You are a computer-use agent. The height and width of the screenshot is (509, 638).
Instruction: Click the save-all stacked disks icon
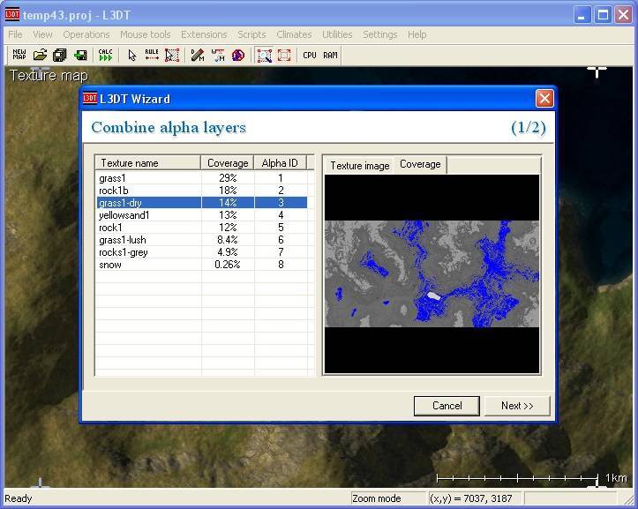click(x=60, y=55)
